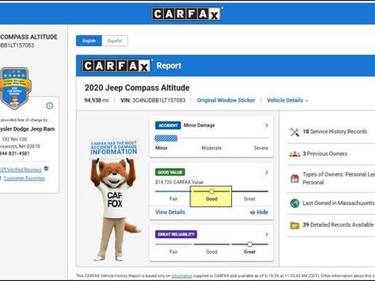Click the $14,720 CARFAX Value text
Image resolution: width=375 pixels, height=281 pixels.
pos(179,182)
